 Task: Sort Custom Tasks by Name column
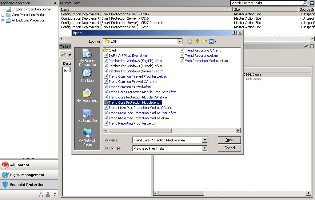pos(146,10)
